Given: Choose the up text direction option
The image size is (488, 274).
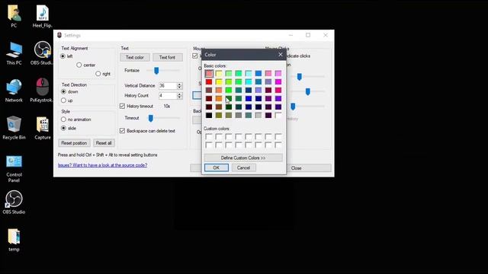Looking at the screenshot, I should point(63,100).
